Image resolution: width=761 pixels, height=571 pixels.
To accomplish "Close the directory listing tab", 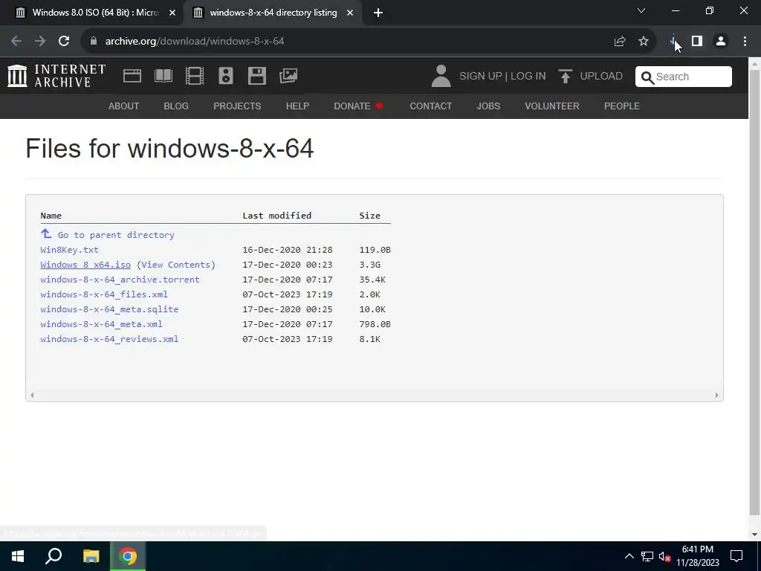I will click(350, 13).
